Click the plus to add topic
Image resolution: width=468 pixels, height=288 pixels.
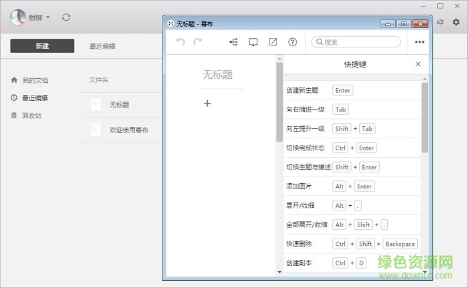207,103
